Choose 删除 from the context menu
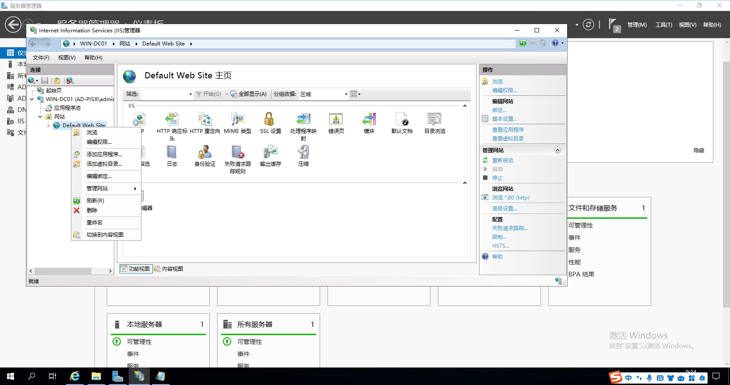 92,210
